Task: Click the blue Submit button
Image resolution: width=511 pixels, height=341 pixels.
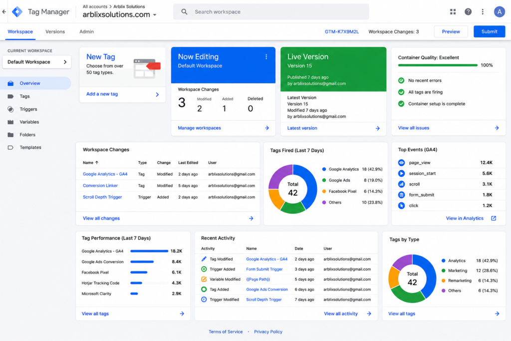Action: [x=489, y=31]
